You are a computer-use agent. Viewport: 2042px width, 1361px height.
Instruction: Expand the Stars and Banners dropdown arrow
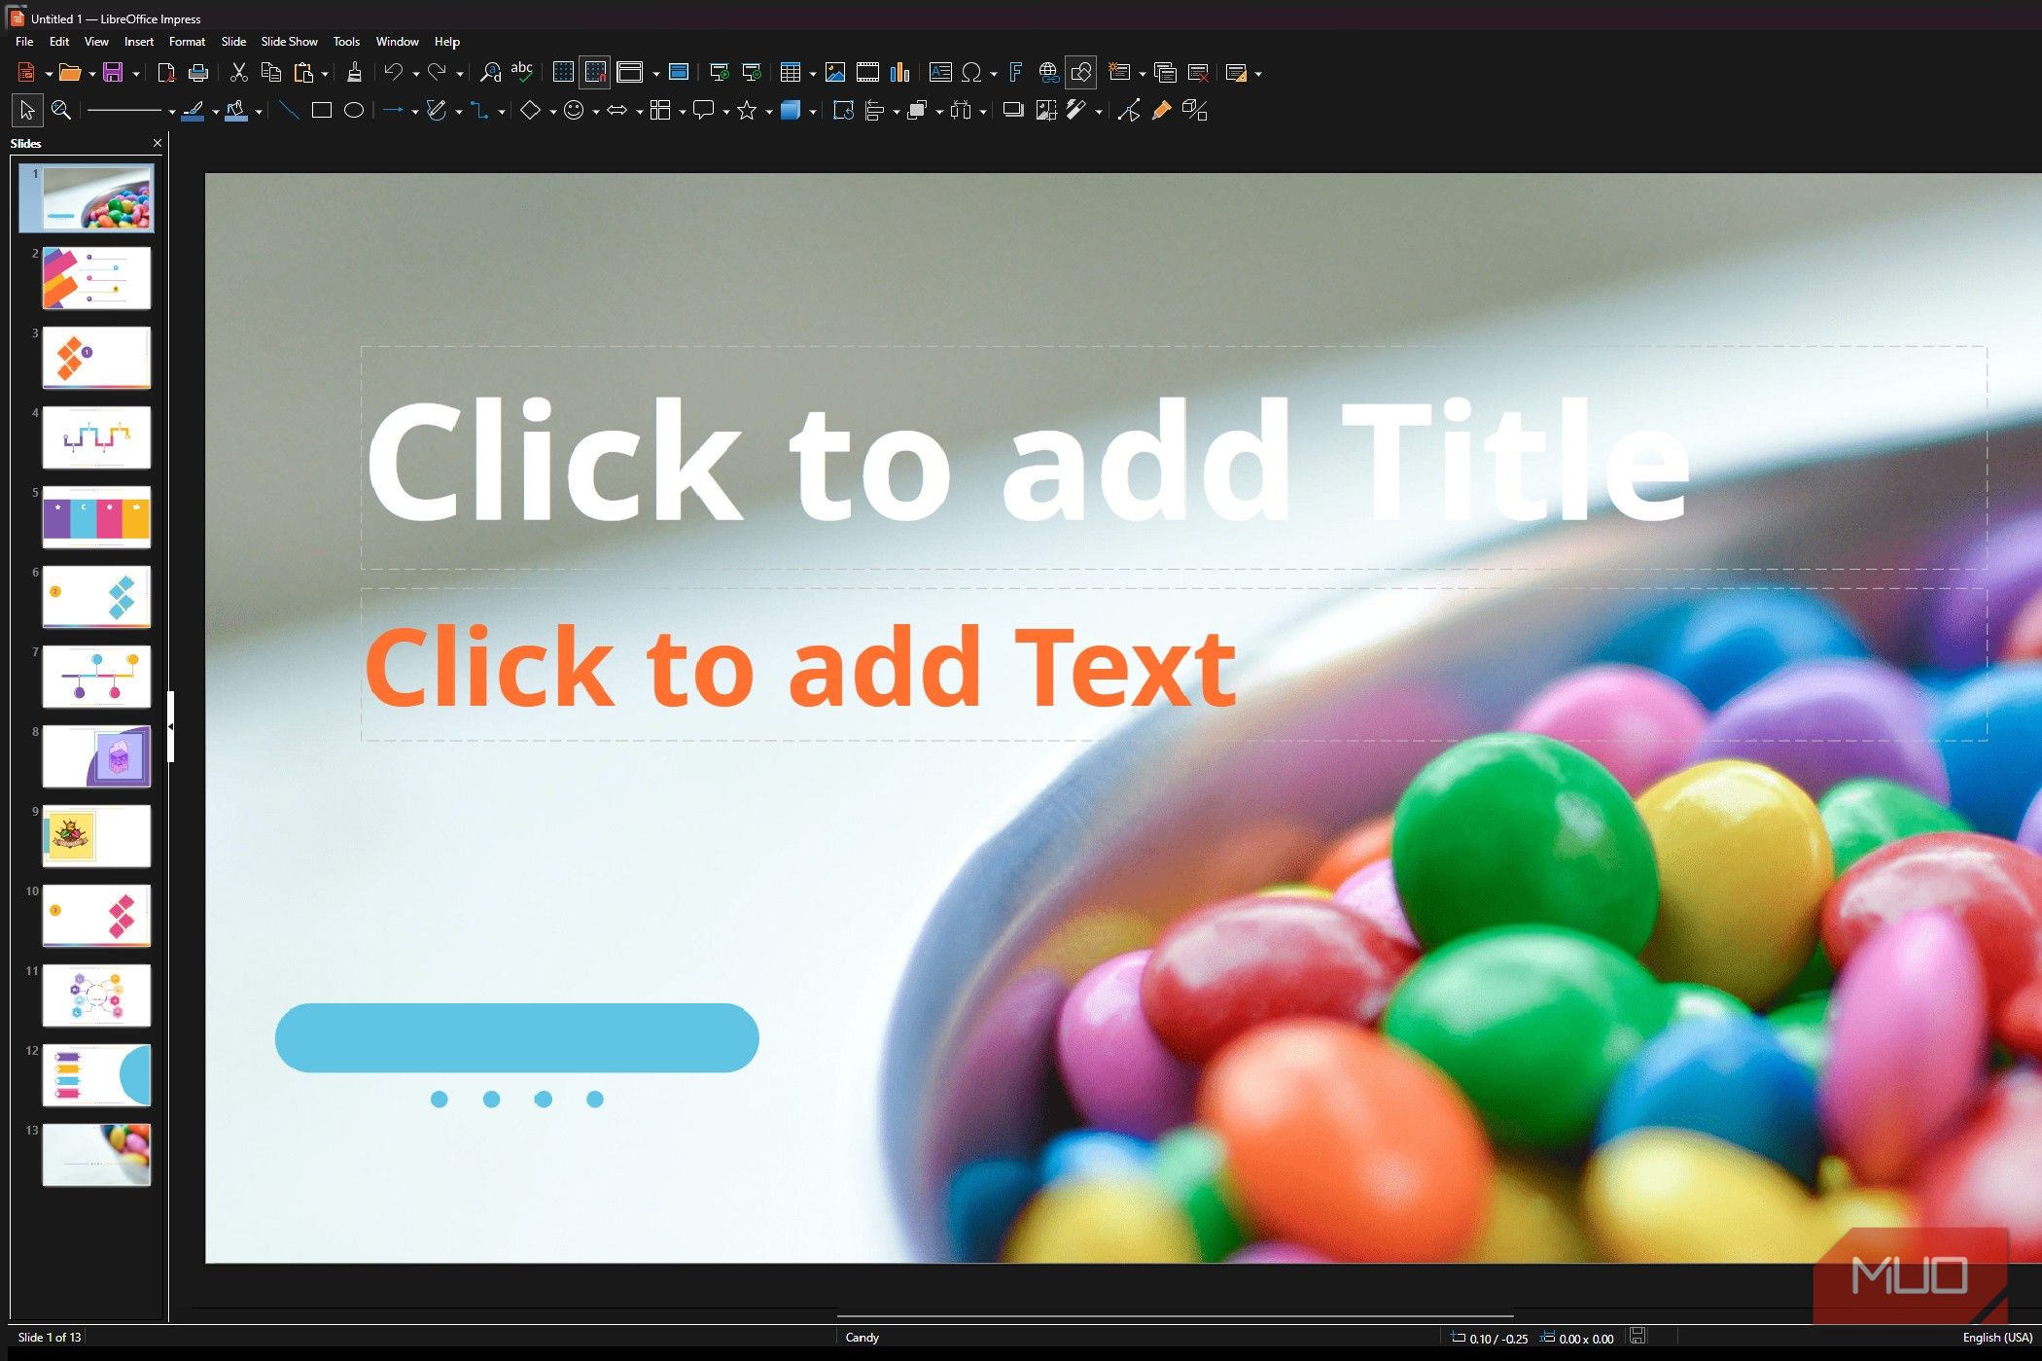(768, 113)
